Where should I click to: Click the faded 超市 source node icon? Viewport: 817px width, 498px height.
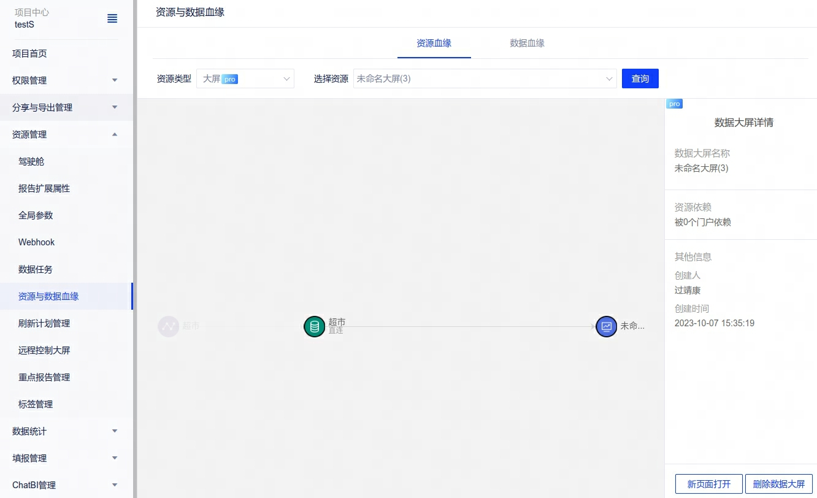[x=168, y=326]
